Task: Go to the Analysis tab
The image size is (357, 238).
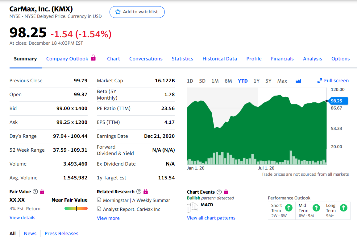Action: pos(312,59)
